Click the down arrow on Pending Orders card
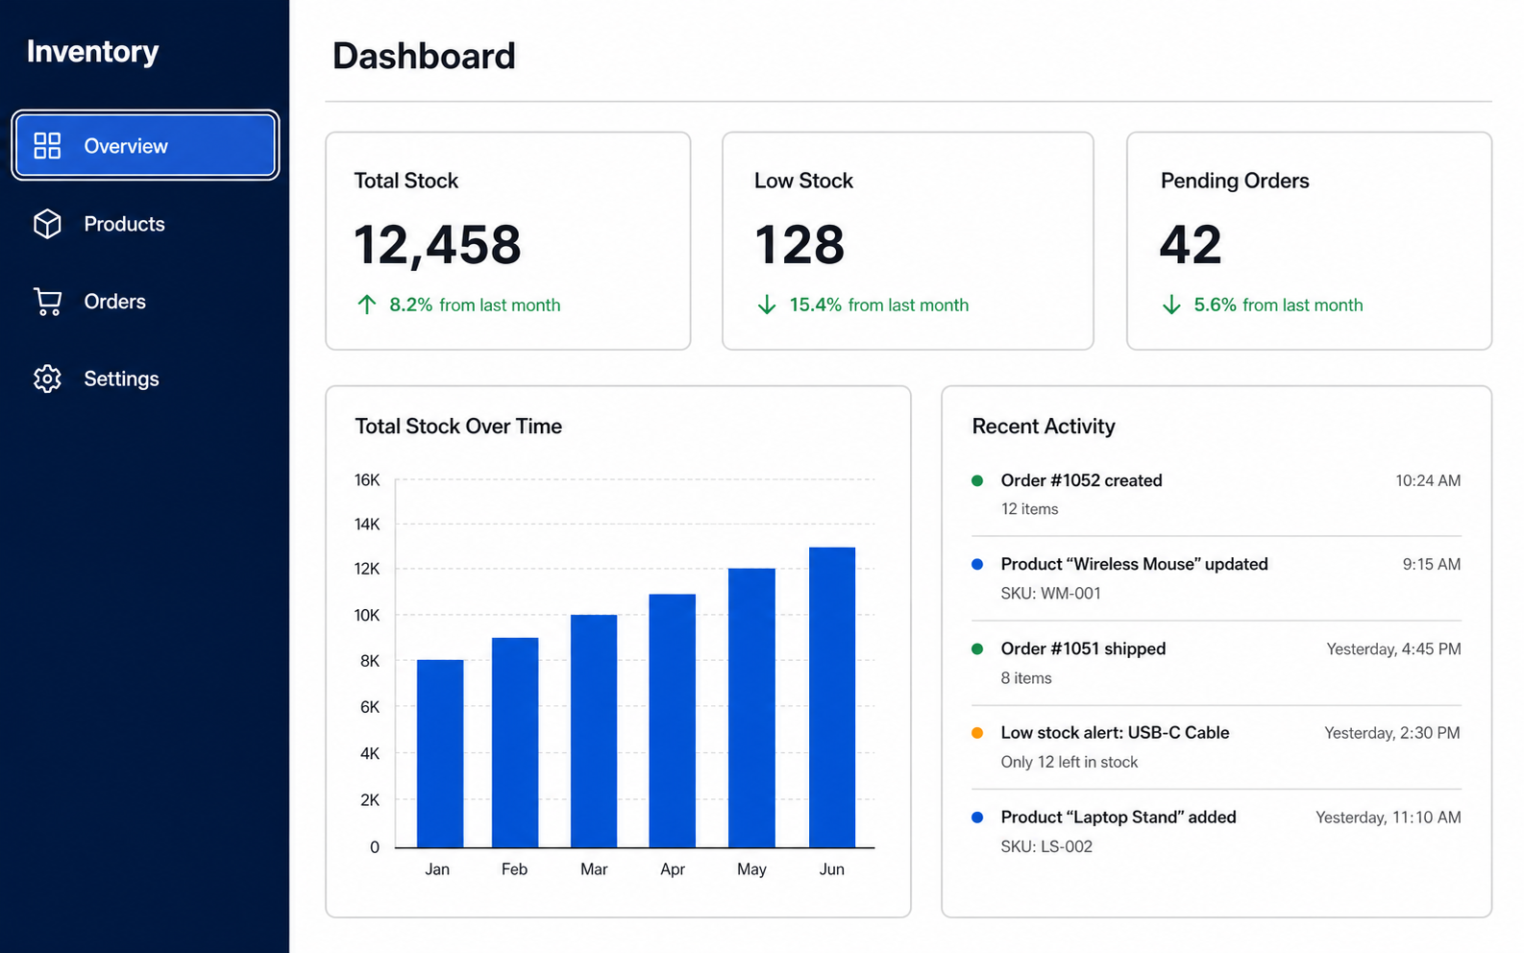Image resolution: width=1524 pixels, height=953 pixels. [1171, 305]
